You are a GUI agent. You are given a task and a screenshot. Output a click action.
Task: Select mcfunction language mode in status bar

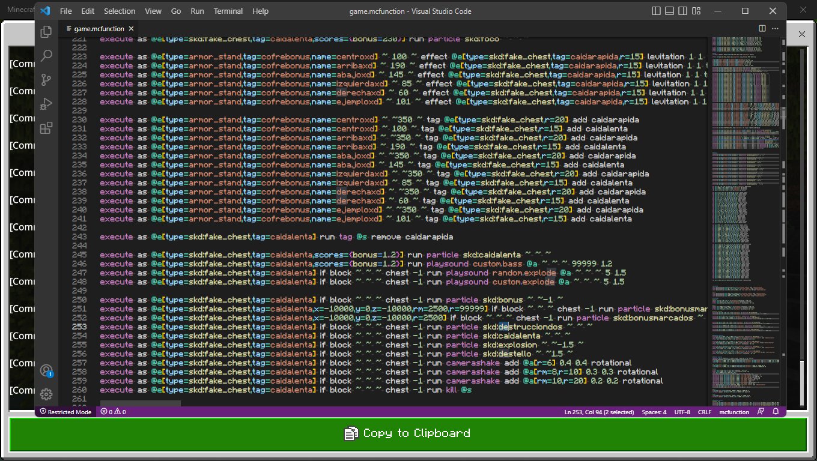(x=734, y=412)
